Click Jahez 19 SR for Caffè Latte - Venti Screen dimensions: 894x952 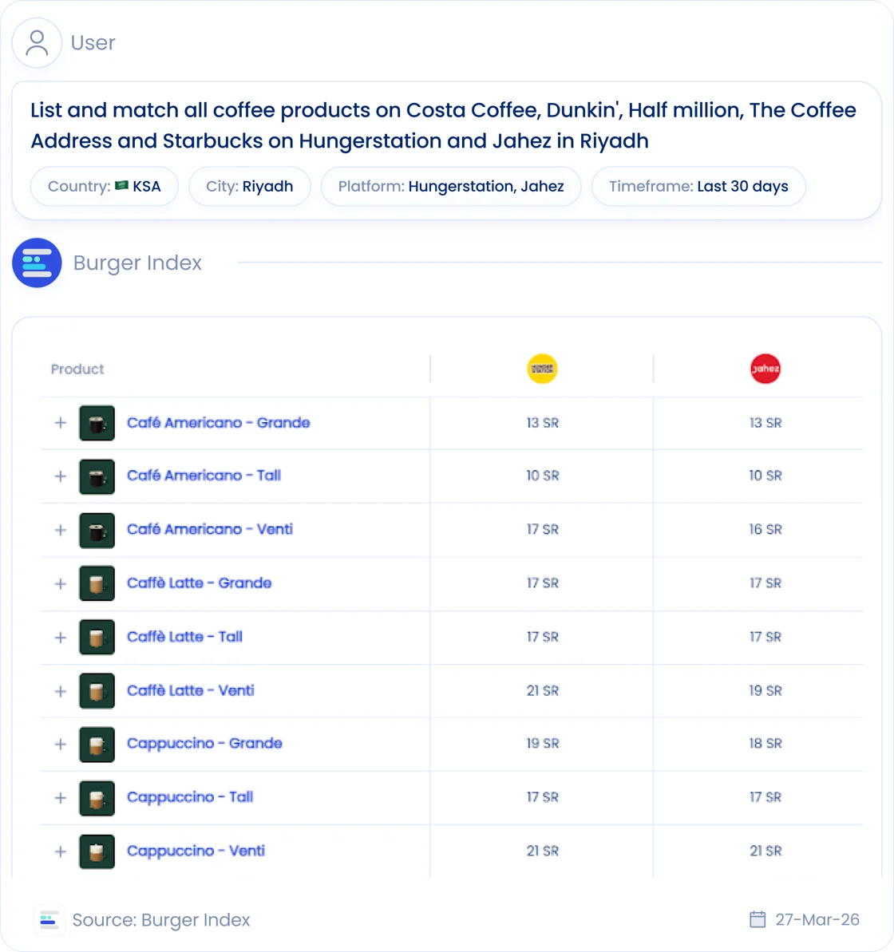pos(765,690)
